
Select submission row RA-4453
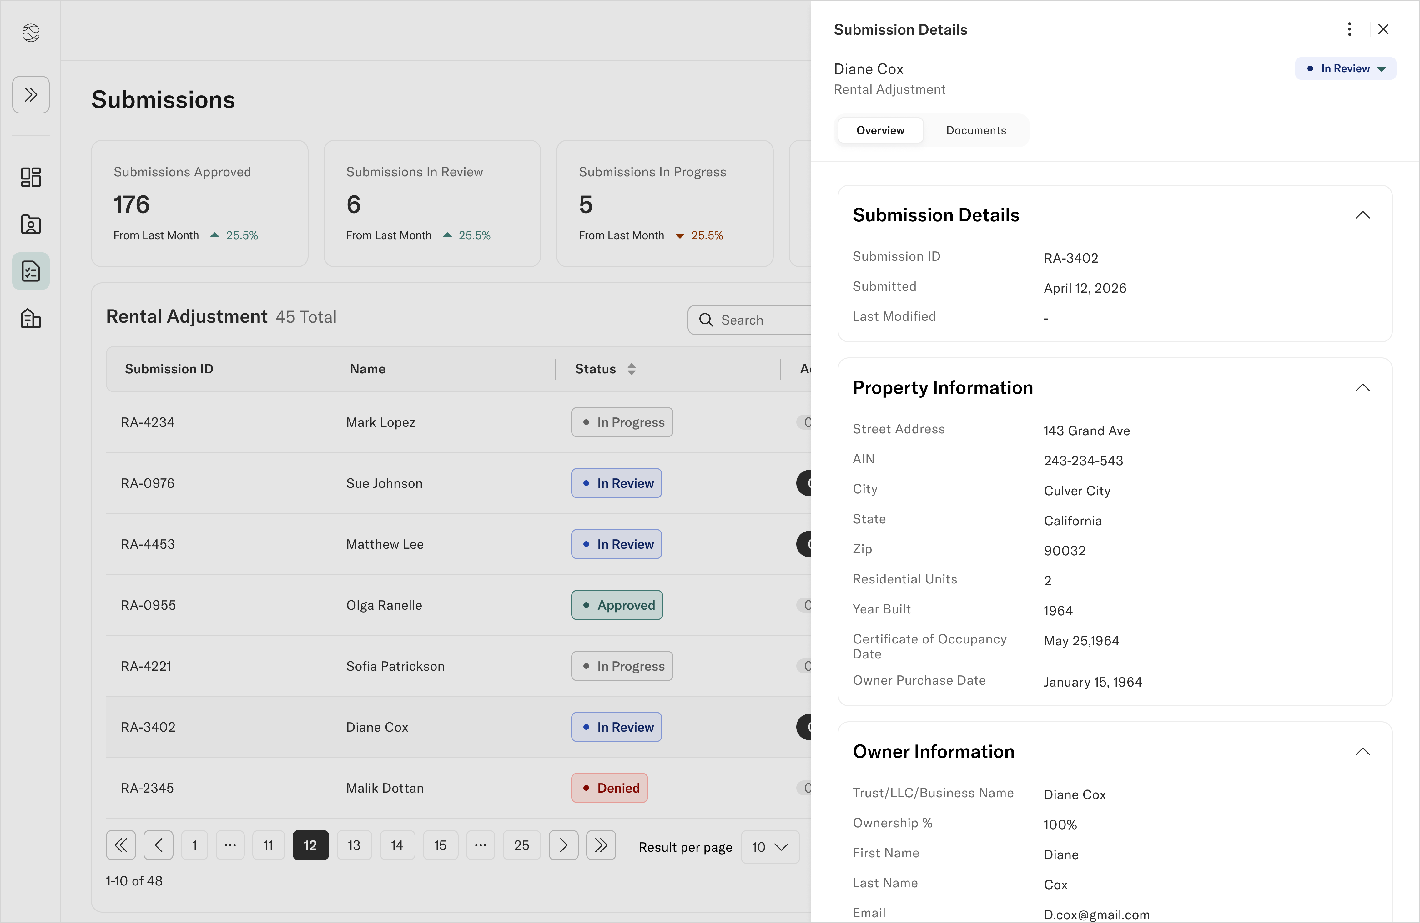pos(458,544)
